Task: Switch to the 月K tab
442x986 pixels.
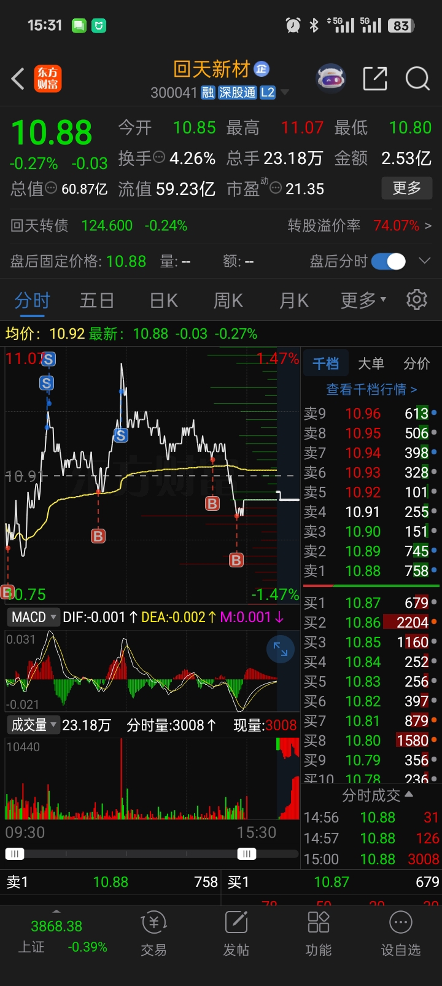Action: point(294,300)
